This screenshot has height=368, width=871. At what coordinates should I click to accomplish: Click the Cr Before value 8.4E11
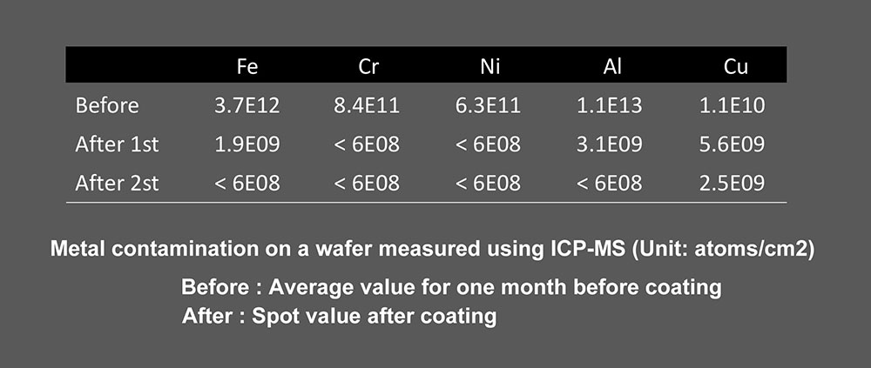coord(367,105)
